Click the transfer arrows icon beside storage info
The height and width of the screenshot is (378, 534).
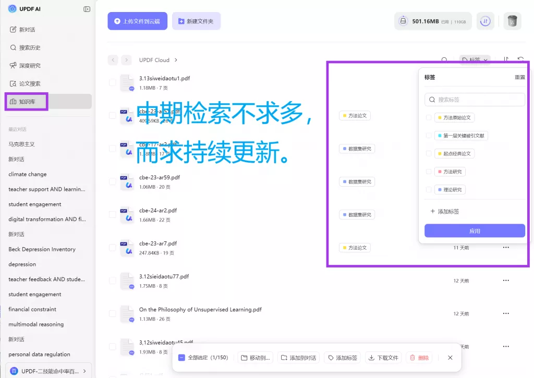[x=486, y=21]
